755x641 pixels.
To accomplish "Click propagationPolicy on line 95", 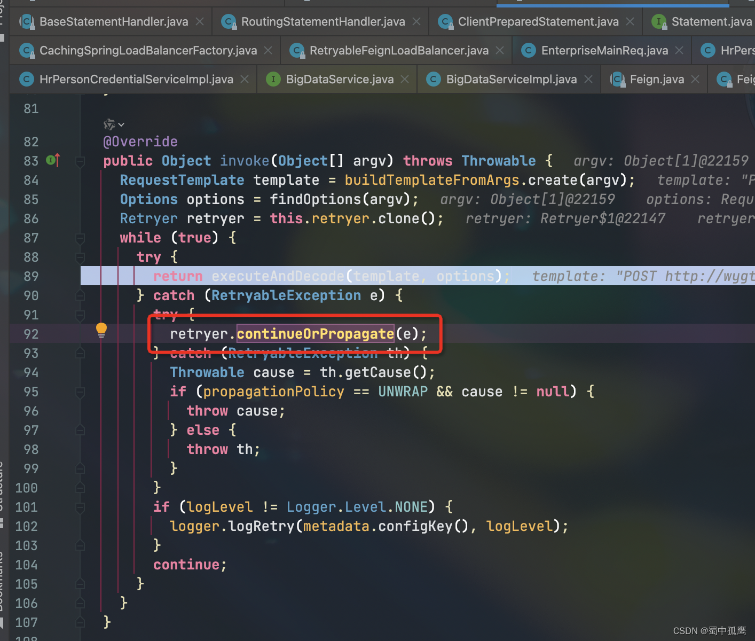I will pos(273,392).
